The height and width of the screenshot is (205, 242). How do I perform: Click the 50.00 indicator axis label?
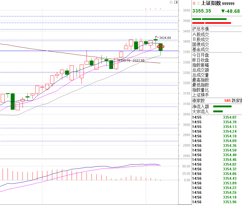186,166
